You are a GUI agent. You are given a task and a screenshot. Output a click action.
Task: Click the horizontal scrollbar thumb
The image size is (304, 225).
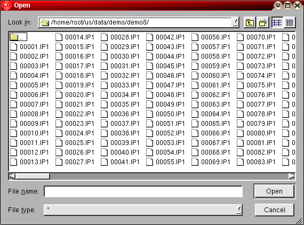(x=33, y=176)
